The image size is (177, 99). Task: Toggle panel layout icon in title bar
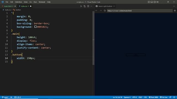pos(152,2)
